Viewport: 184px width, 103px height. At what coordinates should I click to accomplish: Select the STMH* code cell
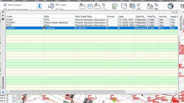point(24,22)
